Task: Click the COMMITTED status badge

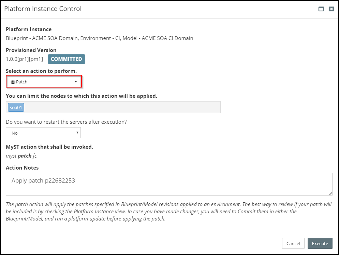Action: 66,59
